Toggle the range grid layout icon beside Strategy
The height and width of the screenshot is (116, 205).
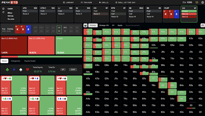click(85, 26)
